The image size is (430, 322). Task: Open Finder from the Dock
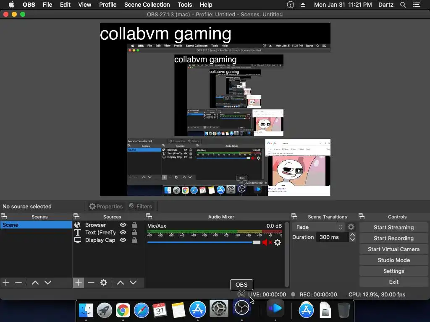(x=86, y=310)
